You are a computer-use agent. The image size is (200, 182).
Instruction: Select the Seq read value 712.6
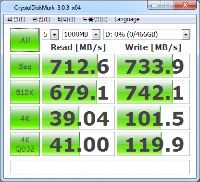(78, 66)
